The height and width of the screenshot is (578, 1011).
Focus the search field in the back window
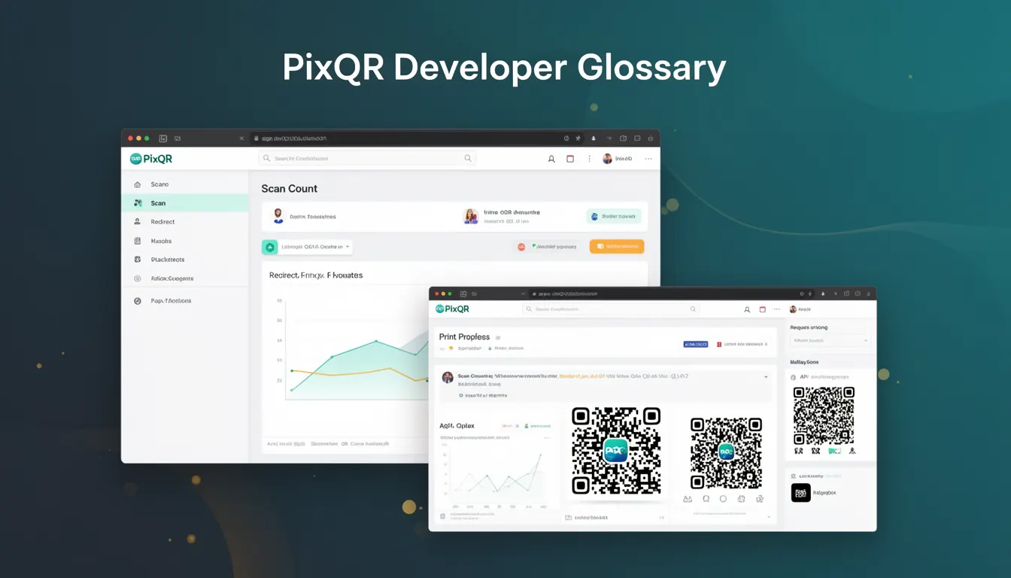pyautogui.click(x=368, y=159)
